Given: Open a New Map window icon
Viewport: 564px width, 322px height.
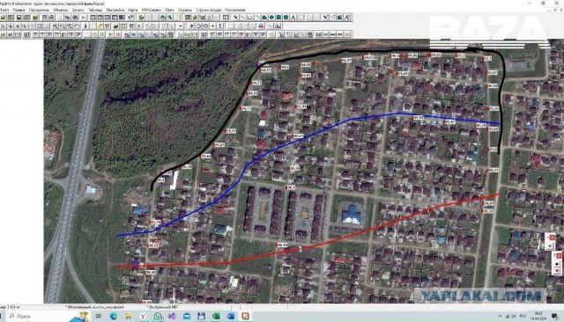Looking at the screenshot, I should (x=100, y=18).
